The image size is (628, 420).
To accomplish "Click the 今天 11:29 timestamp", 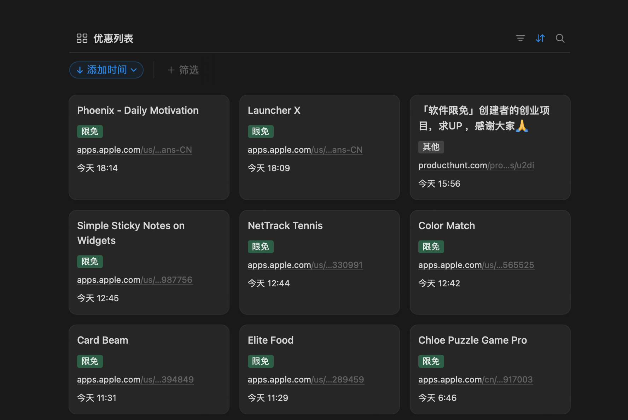I will click(268, 398).
